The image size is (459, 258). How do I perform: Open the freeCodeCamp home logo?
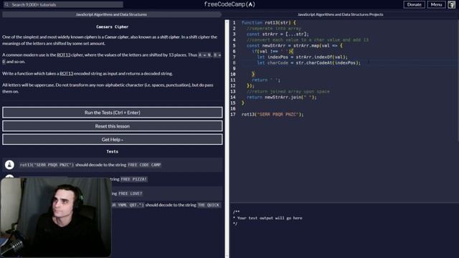click(x=229, y=4)
